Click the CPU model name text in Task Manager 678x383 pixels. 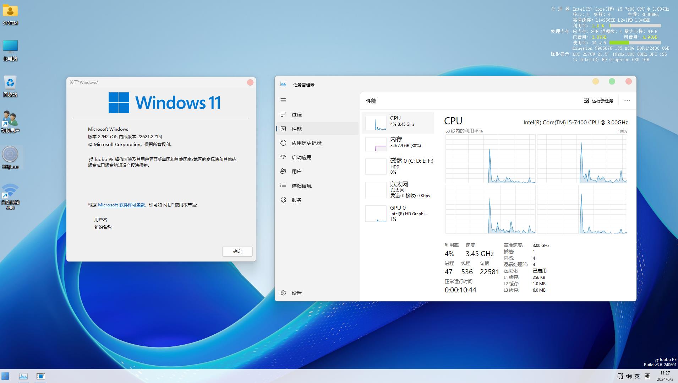coord(576,122)
